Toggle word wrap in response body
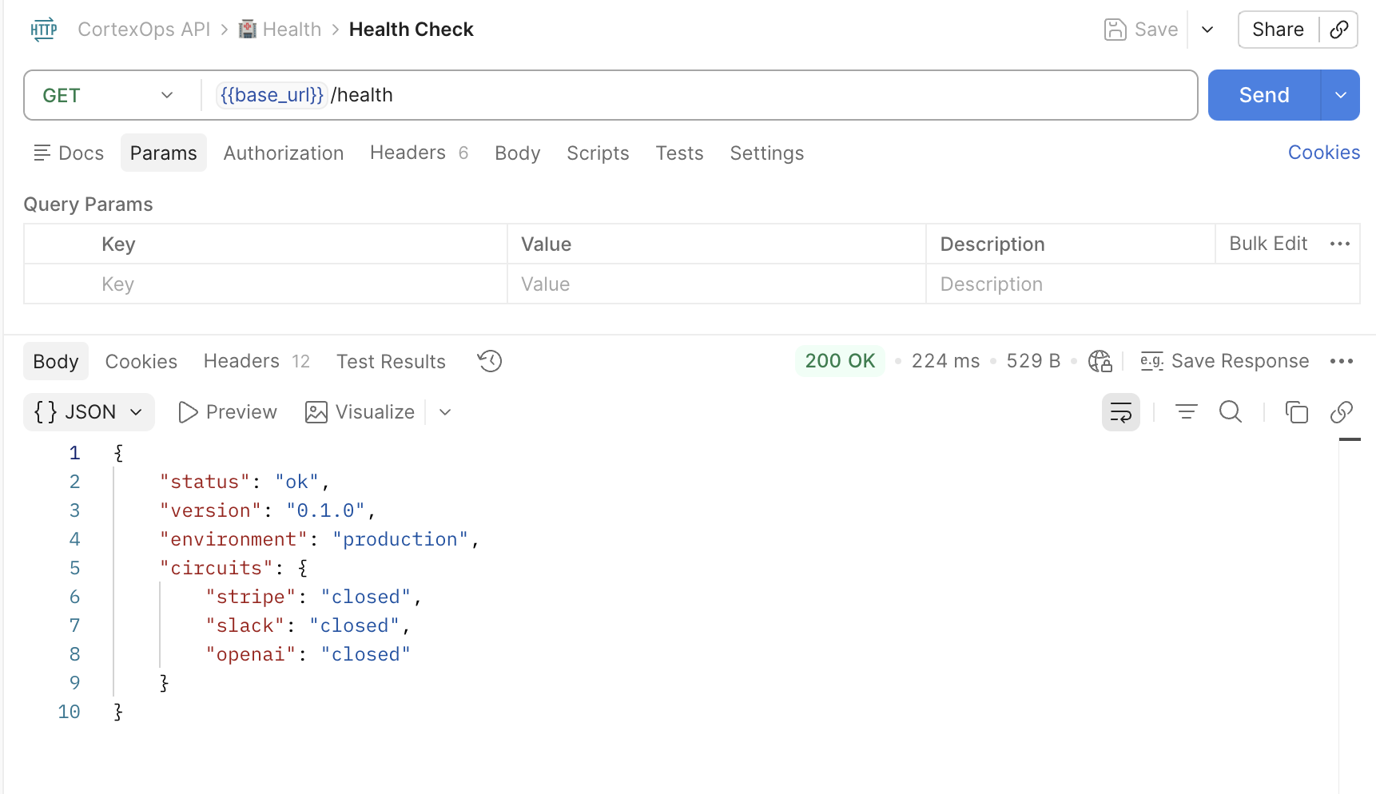 [1120, 412]
